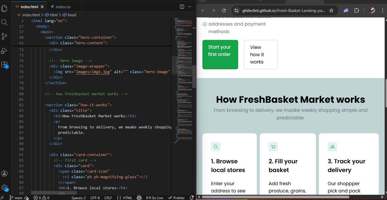Change file encoding UTF-8
This screenshot has width=387, height=200.
[95, 198]
